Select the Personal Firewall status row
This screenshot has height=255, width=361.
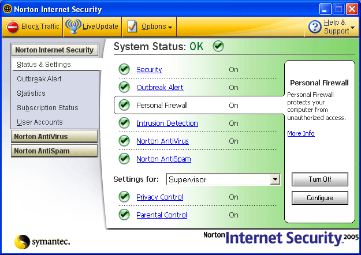click(191, 106)
